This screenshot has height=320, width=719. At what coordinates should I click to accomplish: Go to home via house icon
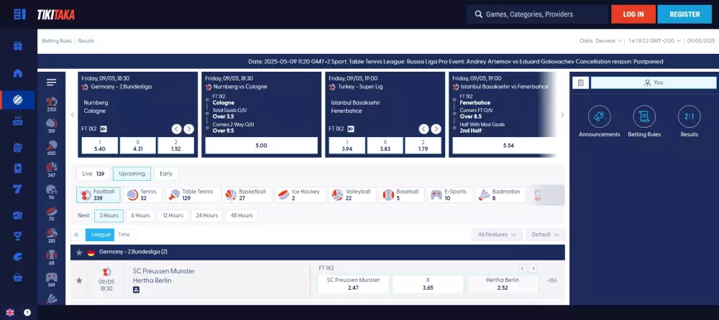coord(18,73)
